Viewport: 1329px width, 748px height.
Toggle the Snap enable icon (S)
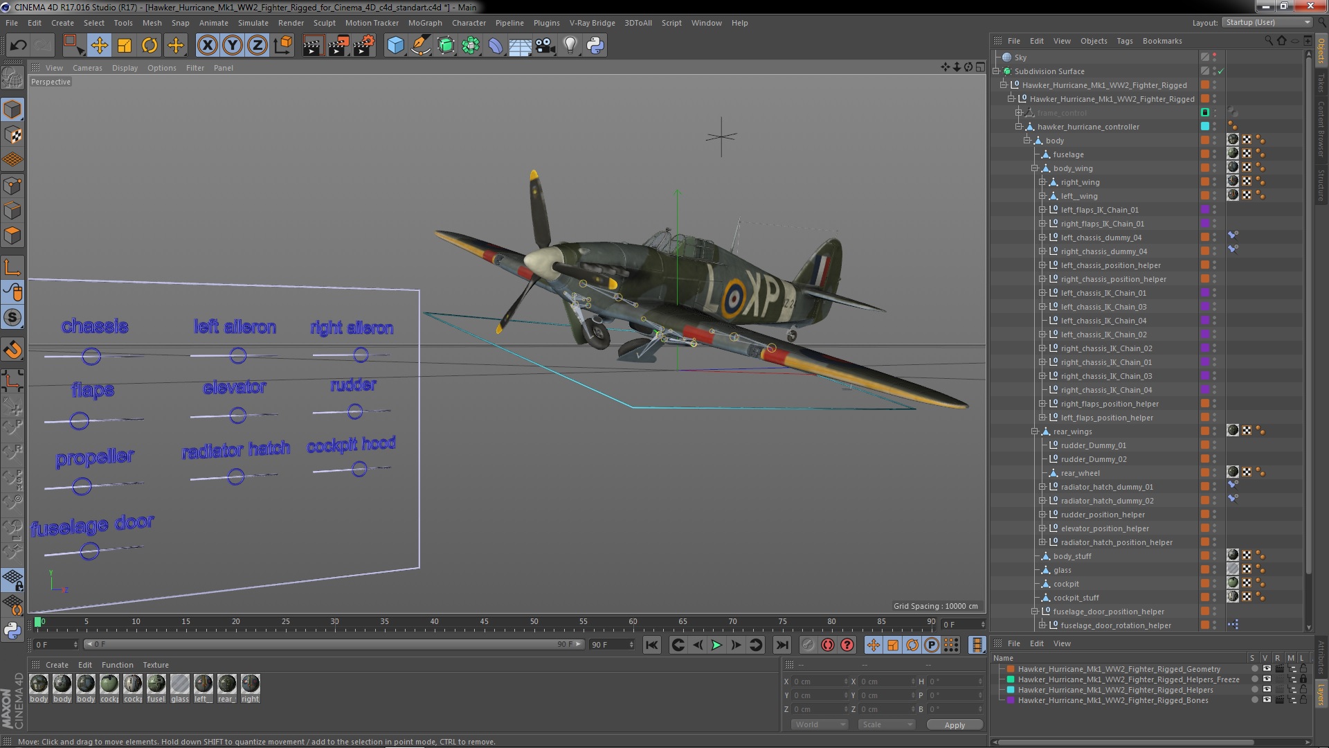[x=12, y=318]
